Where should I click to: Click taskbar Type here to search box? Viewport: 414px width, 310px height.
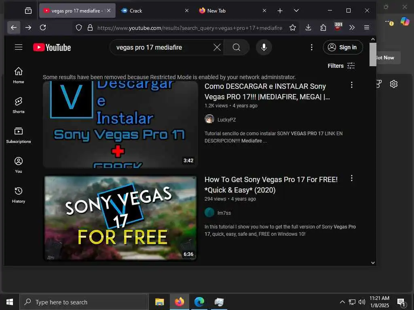click(84, 302)
